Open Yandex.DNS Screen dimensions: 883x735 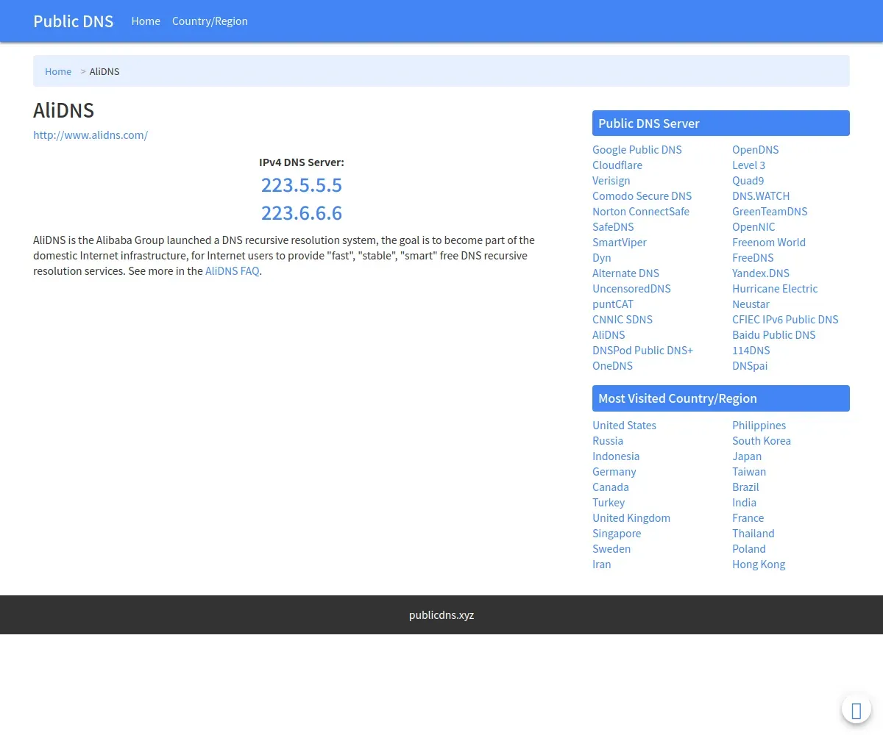click(x=761, y=273)
